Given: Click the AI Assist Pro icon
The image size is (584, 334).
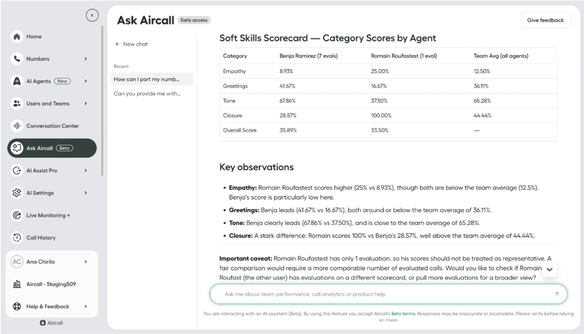Looking at the screenshot, I should coord(17,170).
